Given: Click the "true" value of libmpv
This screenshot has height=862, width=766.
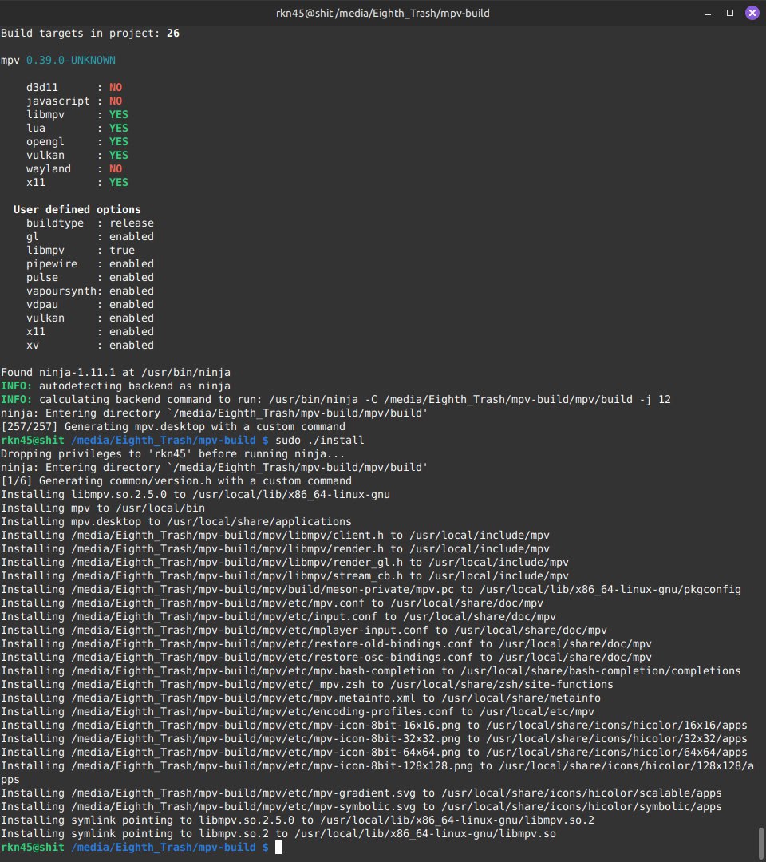Looking at the screenshot, I should click(122, 250).
